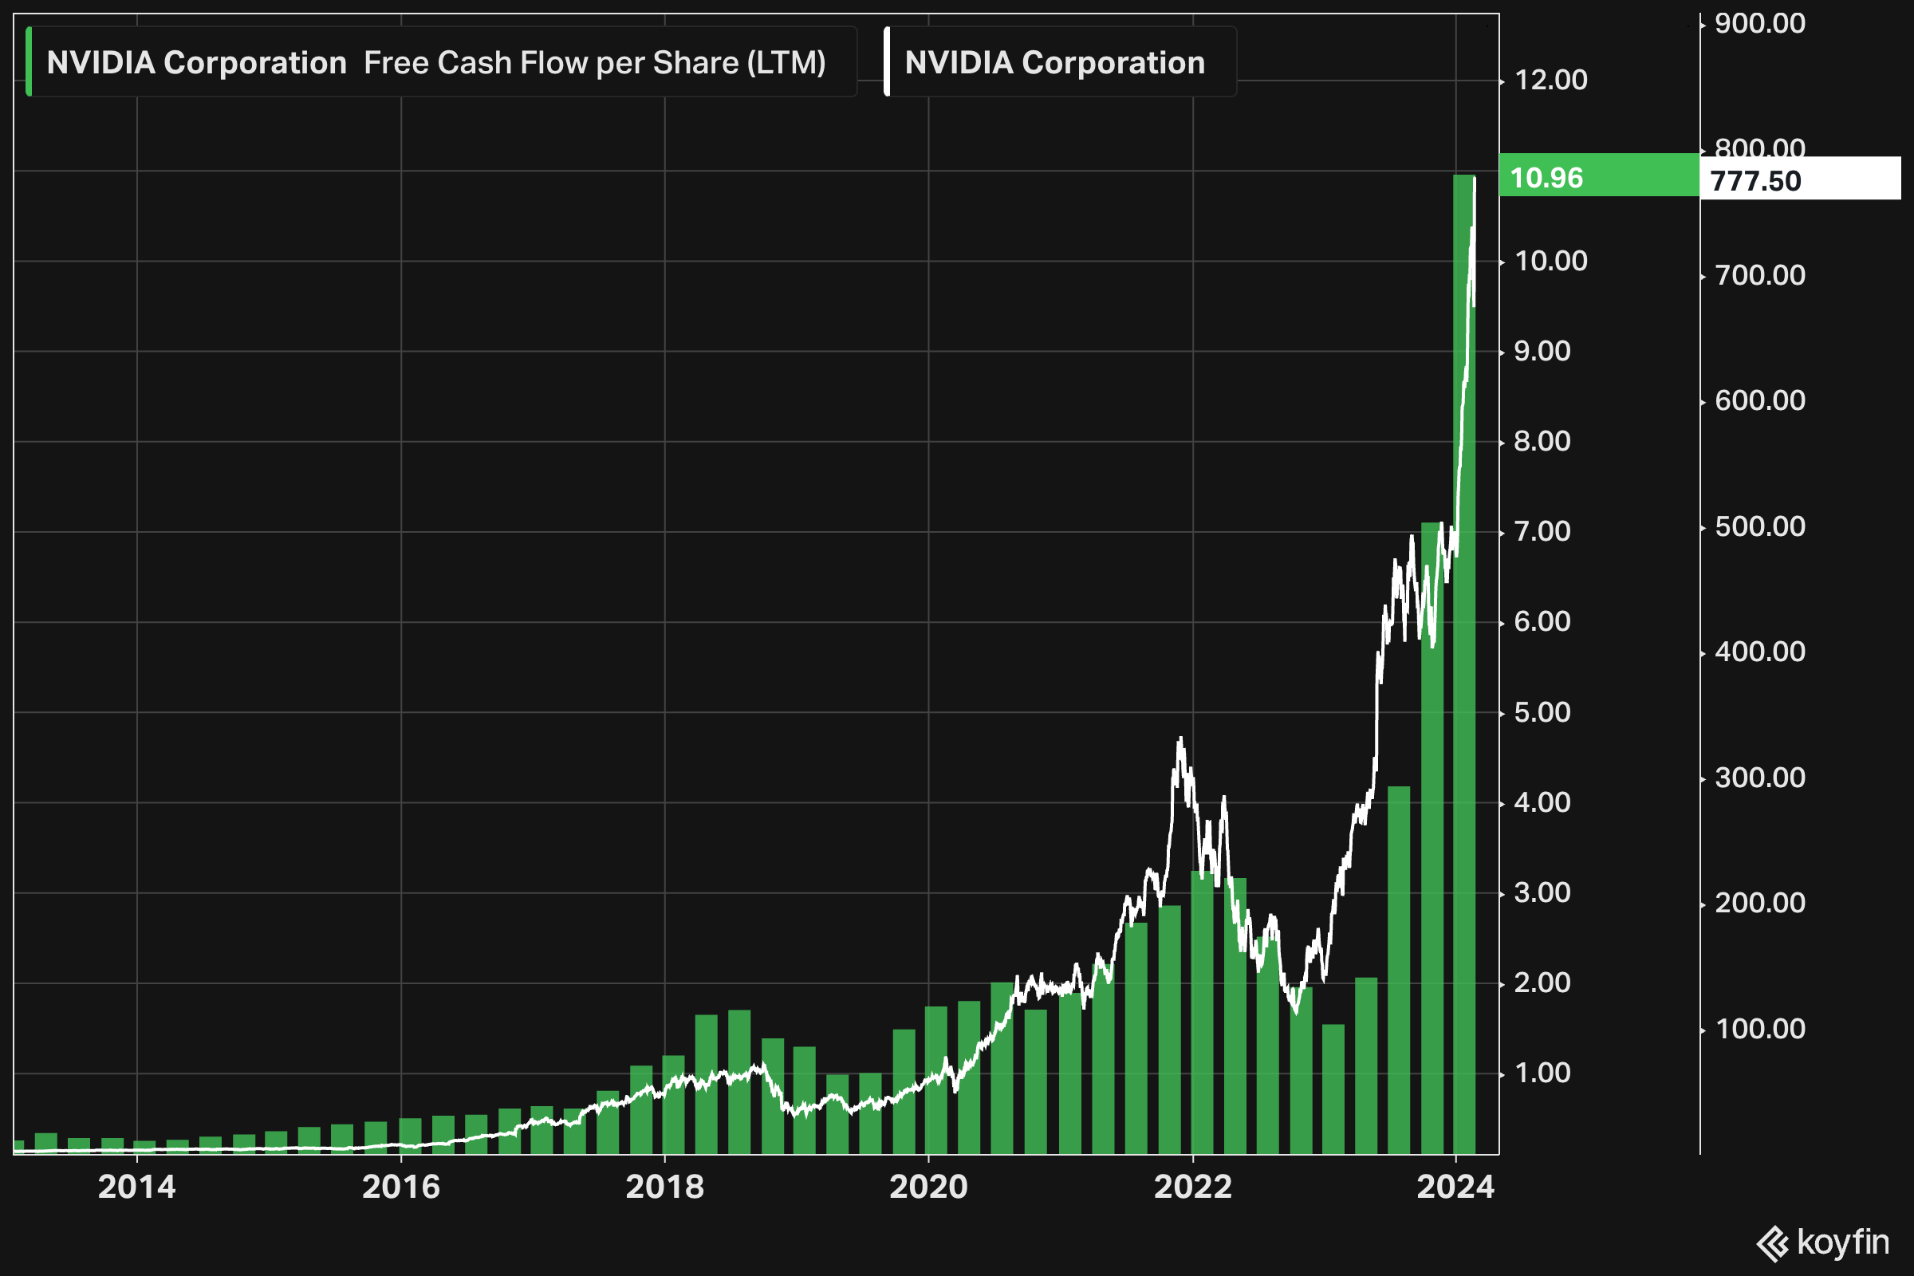Click the 5.00 axis value
The image size is (1914, 1276).
coord(1542,713)
